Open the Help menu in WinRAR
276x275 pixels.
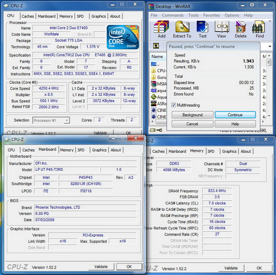(248, 15)
